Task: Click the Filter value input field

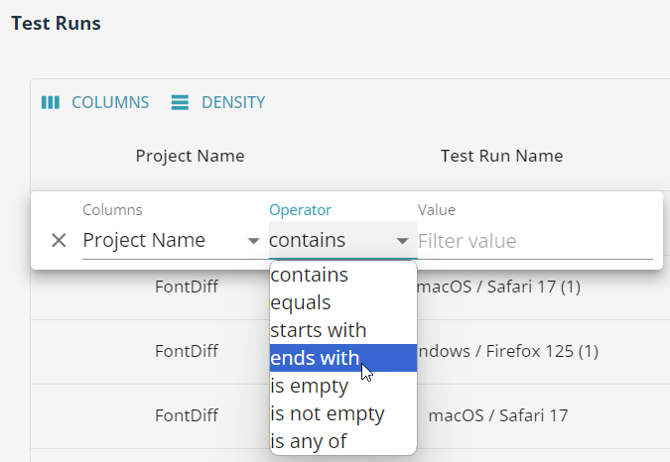Action: [x=534, y=241]
